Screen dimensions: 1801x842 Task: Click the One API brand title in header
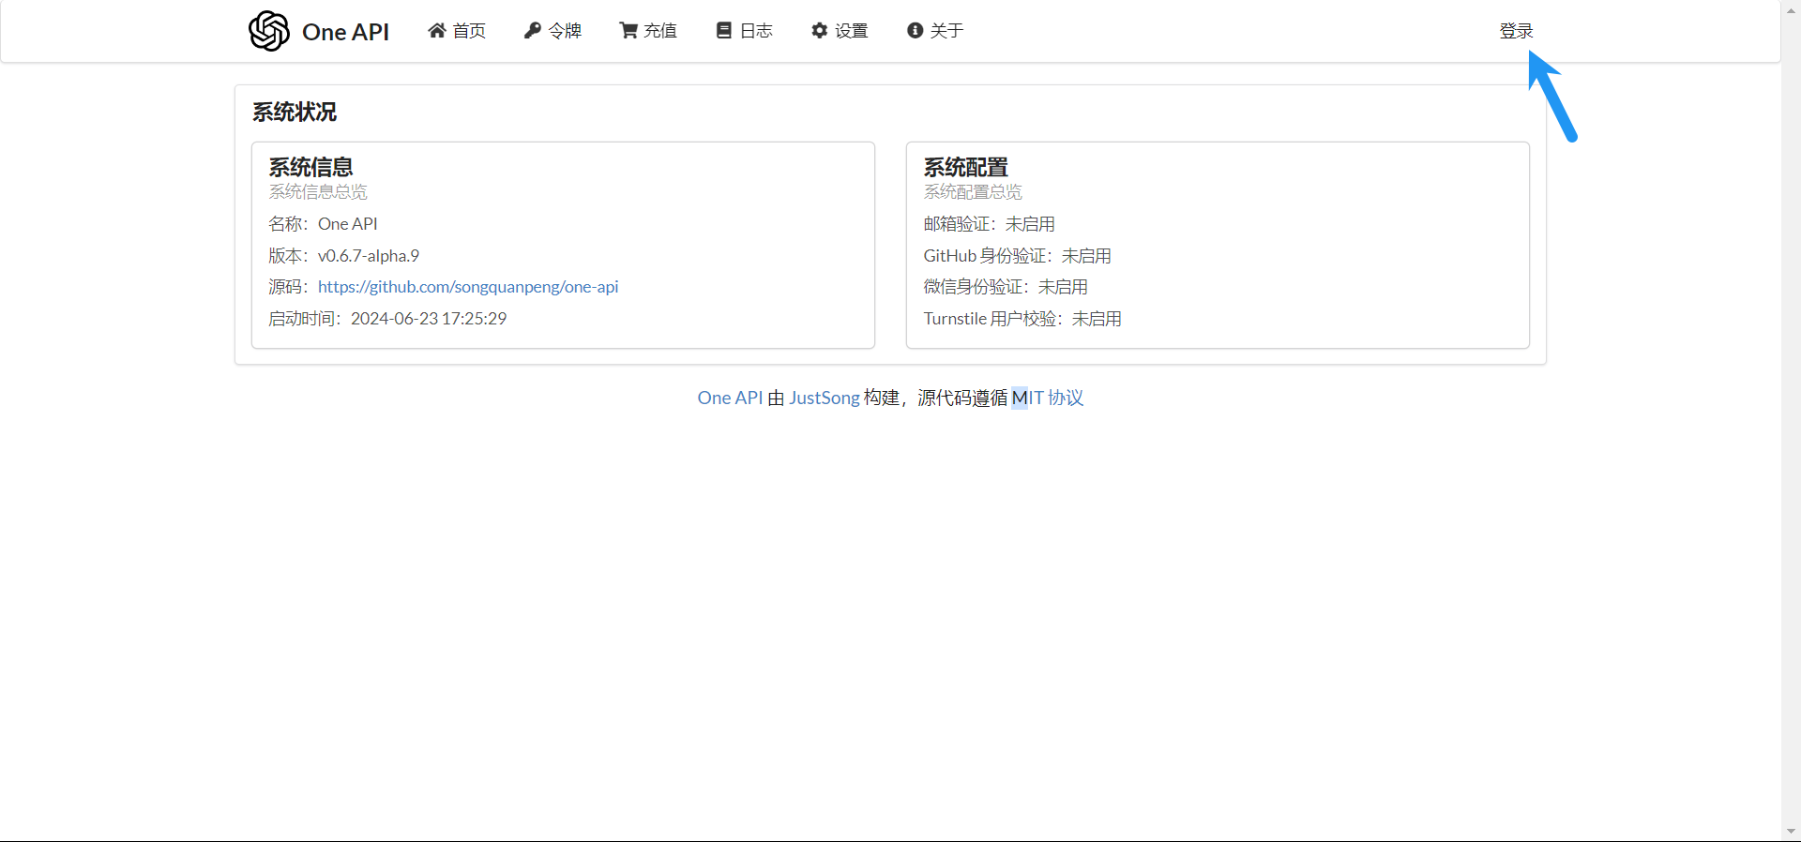[x=345, y=32]
